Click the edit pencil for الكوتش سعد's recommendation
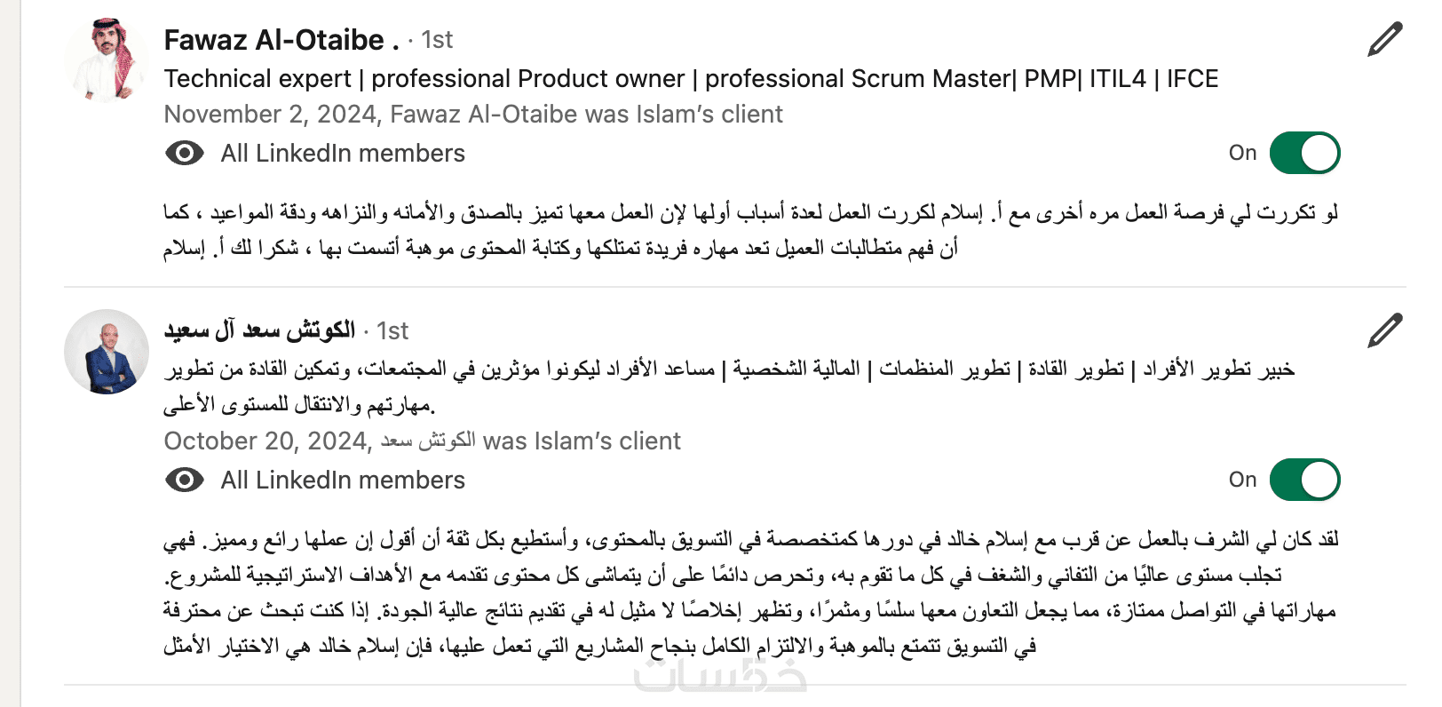 pyautogui.click(x=1384, y=330)
